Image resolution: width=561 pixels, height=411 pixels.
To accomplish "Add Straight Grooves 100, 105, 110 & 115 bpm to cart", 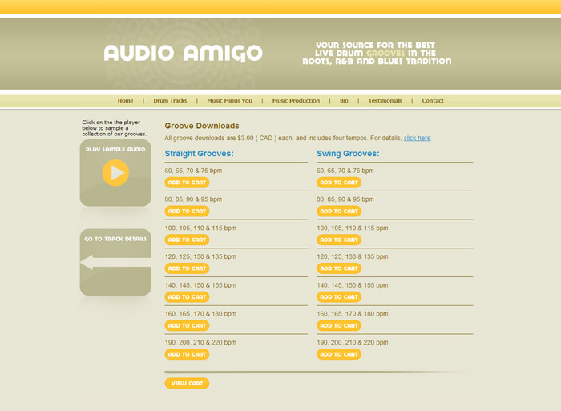I will (x=187, y=240).
